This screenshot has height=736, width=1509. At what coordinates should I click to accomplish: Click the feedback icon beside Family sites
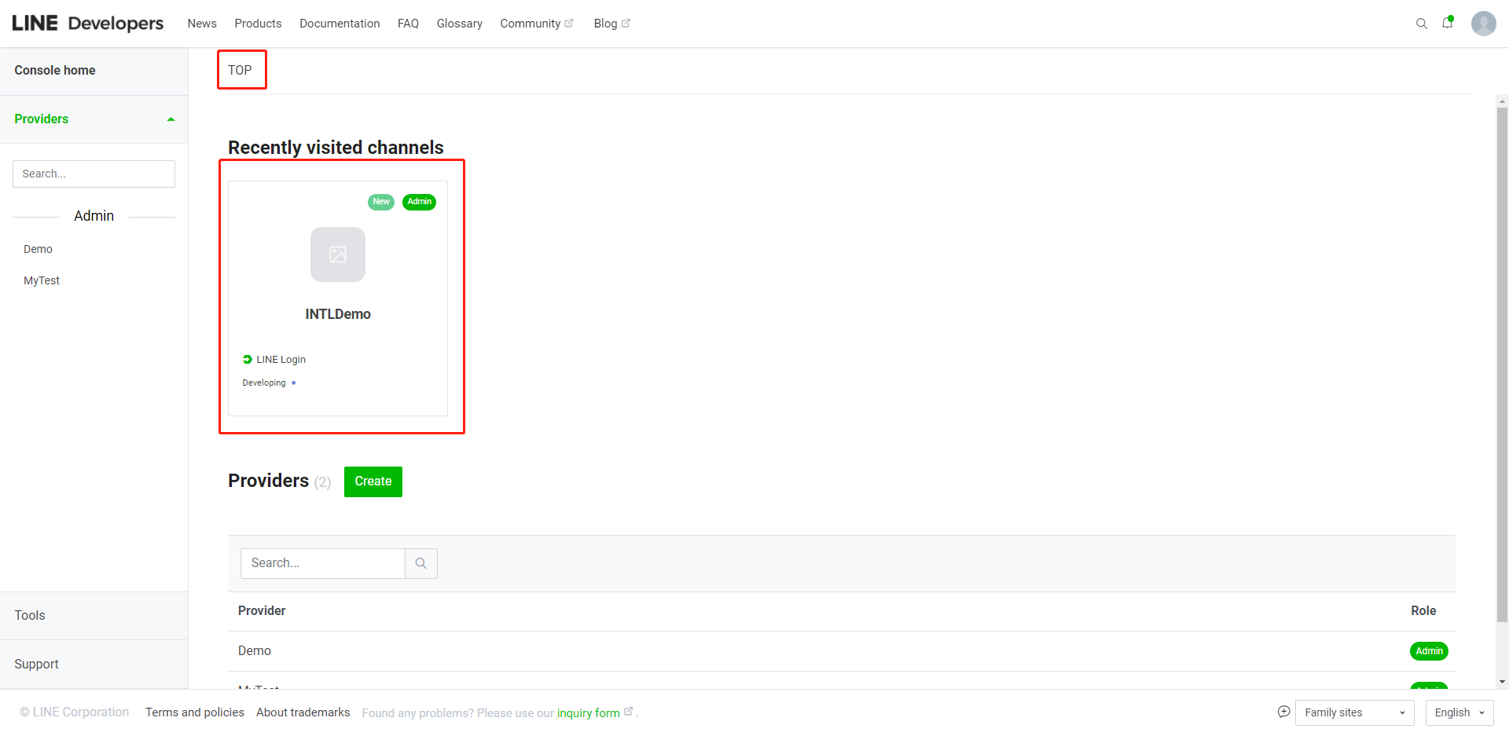(1283, 712)
